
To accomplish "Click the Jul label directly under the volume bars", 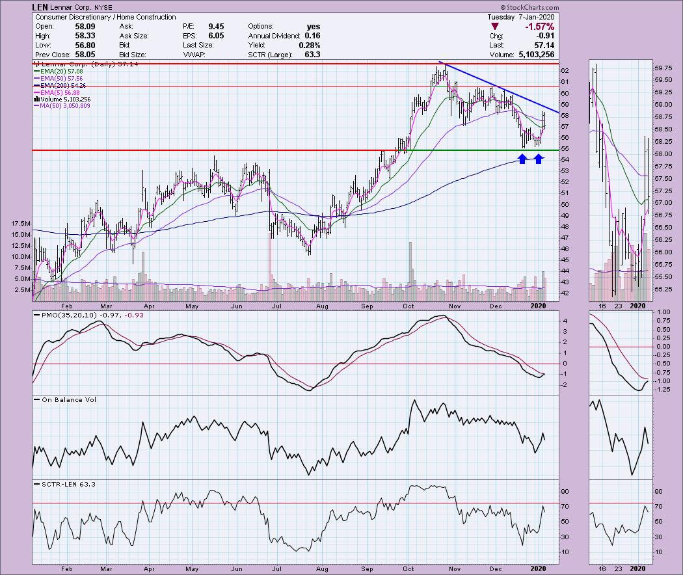I will [276, 306].
